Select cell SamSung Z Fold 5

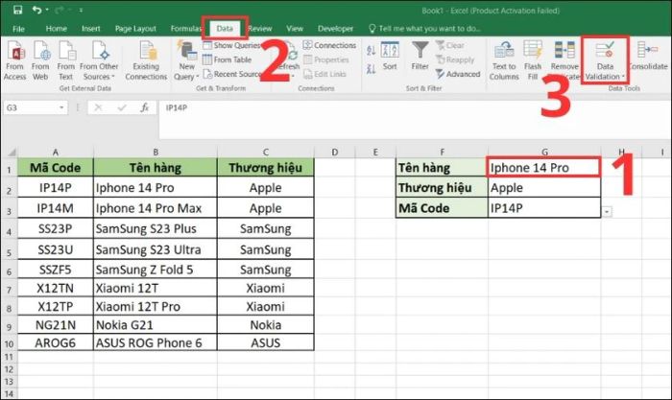click(156, 270)
